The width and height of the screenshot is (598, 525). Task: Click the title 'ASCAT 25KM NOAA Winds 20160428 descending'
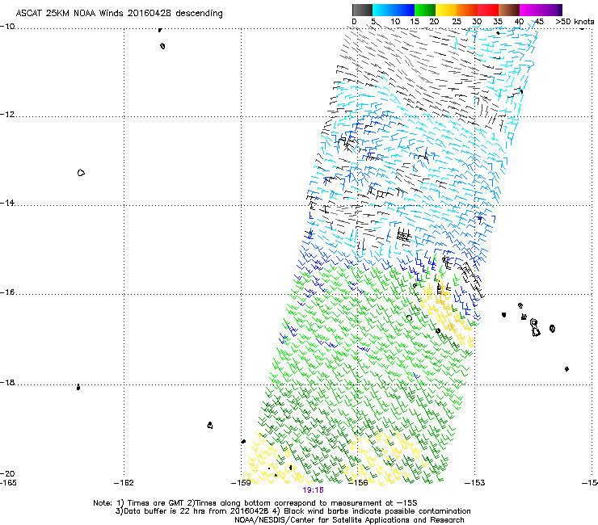(119, 13)
